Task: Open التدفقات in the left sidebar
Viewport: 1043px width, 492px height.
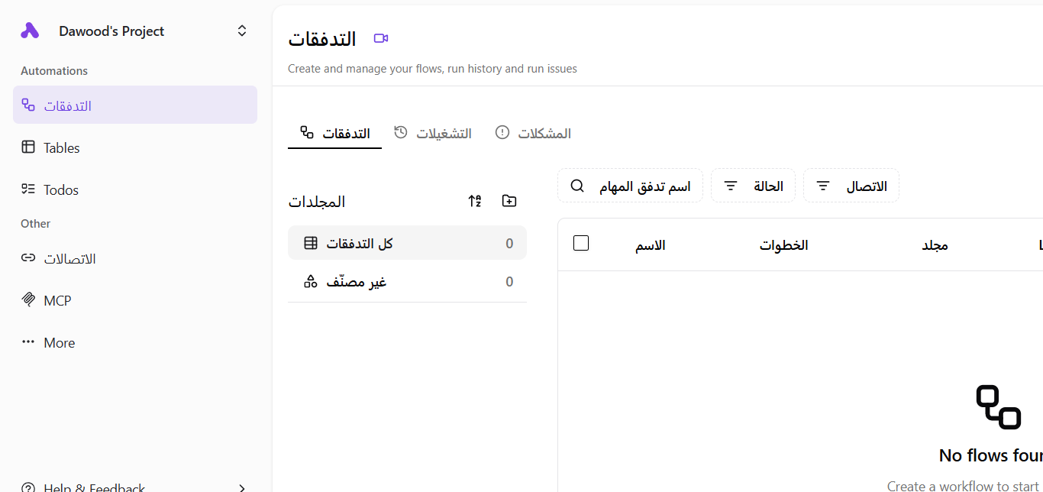Action: [135, 105]
